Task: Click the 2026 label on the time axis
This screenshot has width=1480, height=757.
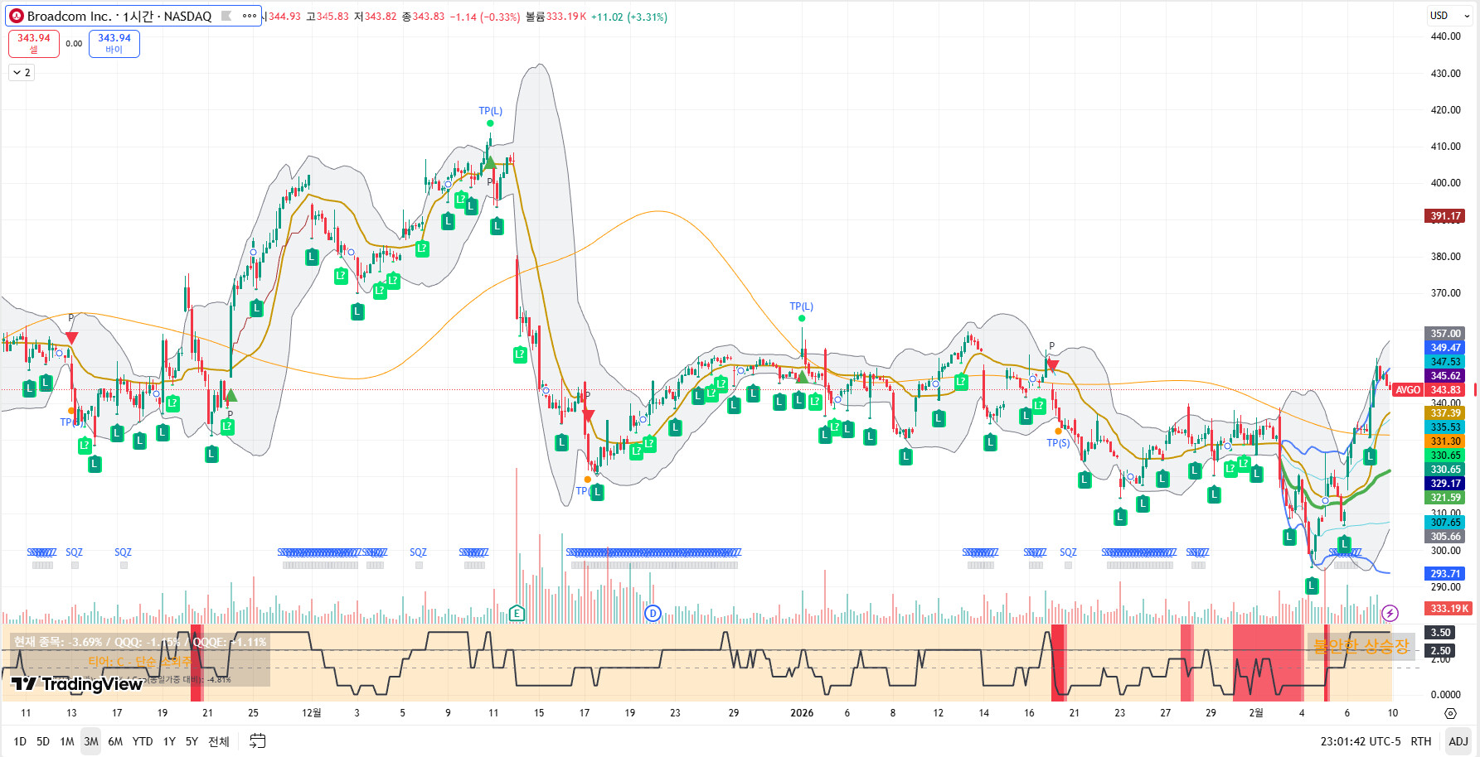Action: click(x=802, y=713)
